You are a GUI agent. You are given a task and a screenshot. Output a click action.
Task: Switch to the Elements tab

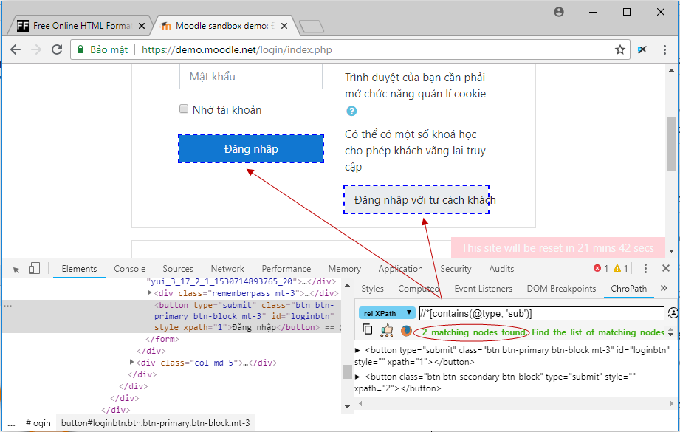[x=79, y=269]
